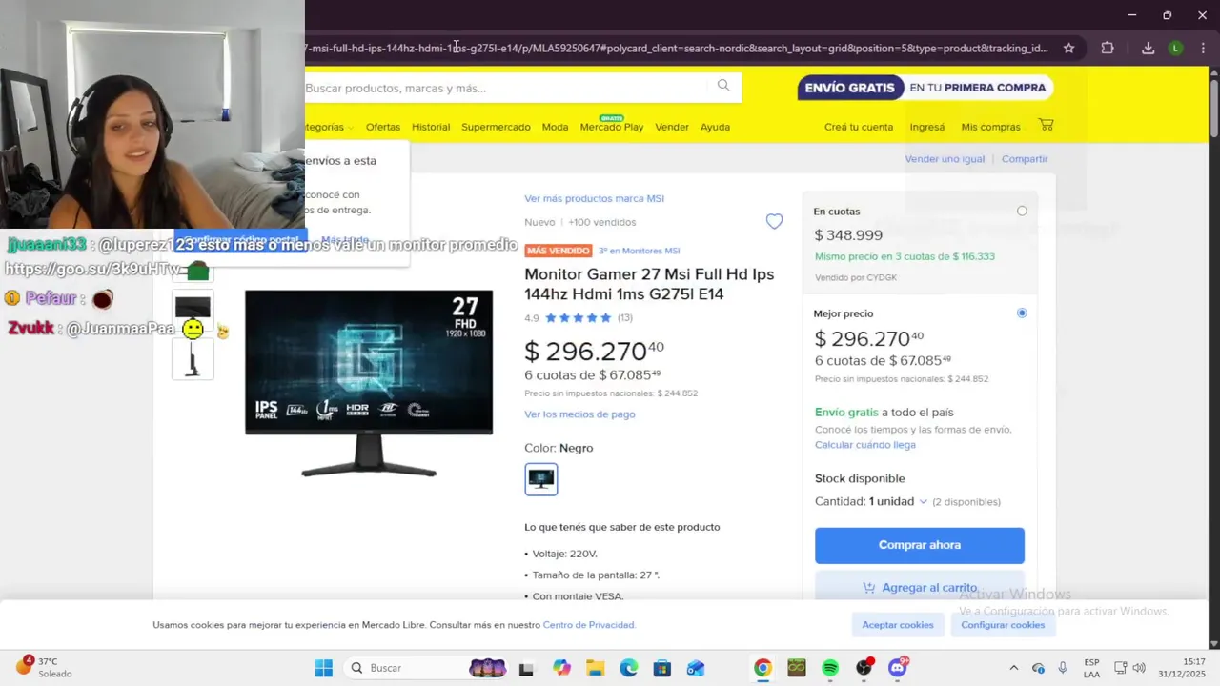Click 'Agregar al carrito' button
1220x686 pixels.
pos(920,587)
